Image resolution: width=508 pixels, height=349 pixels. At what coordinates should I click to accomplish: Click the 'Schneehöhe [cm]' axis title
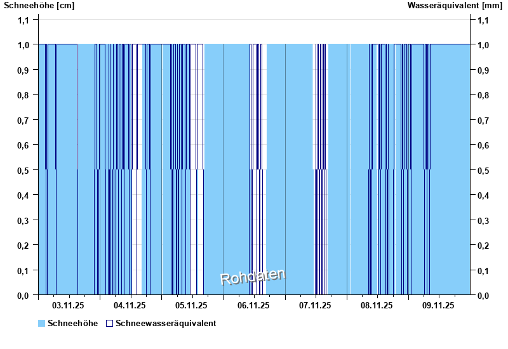39,6
